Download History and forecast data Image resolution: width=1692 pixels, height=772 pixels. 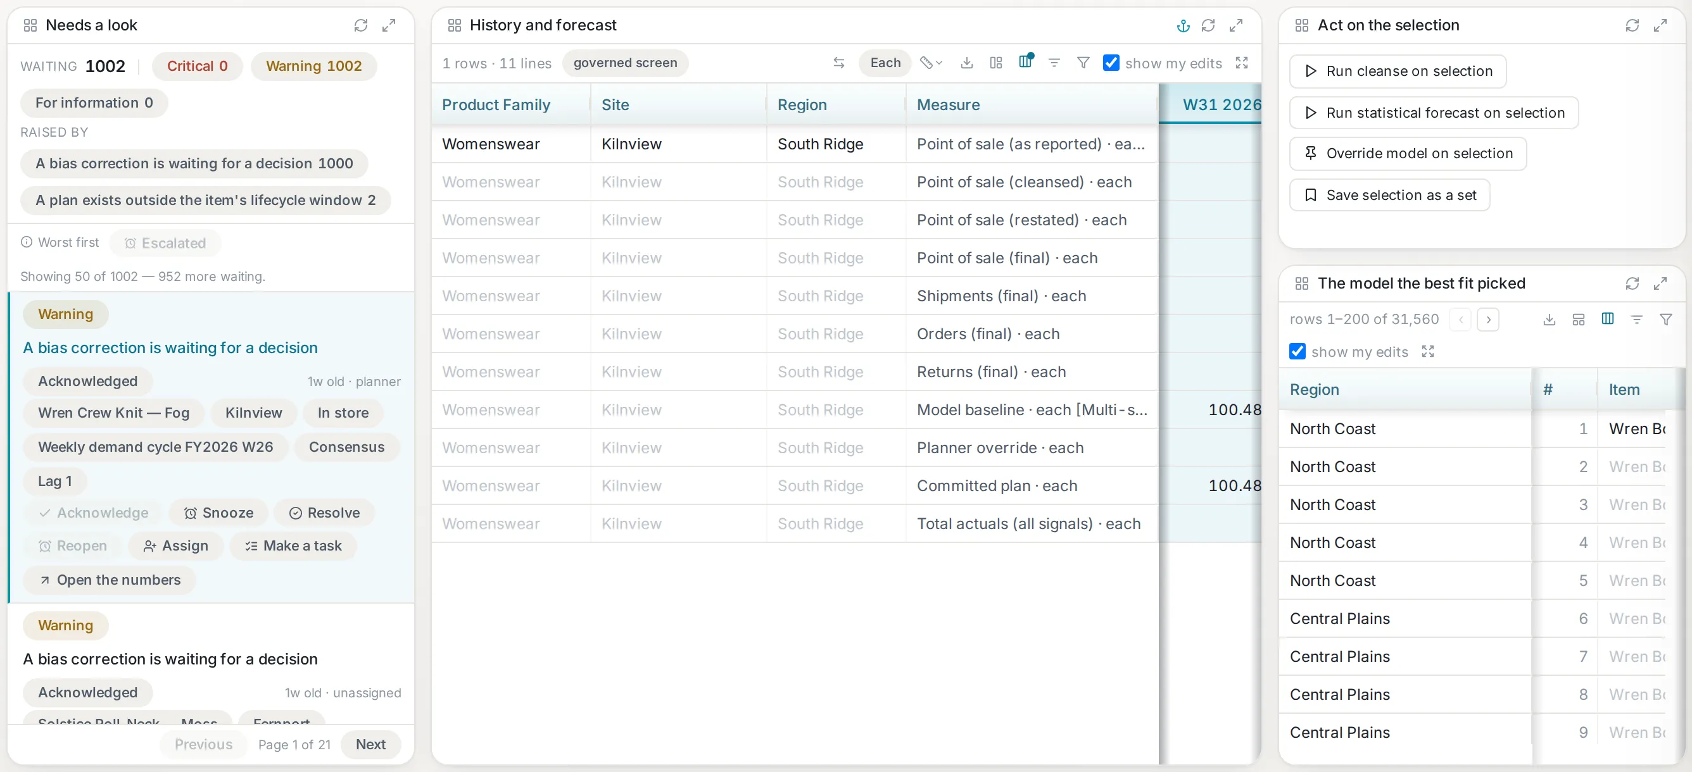(967, 63)
